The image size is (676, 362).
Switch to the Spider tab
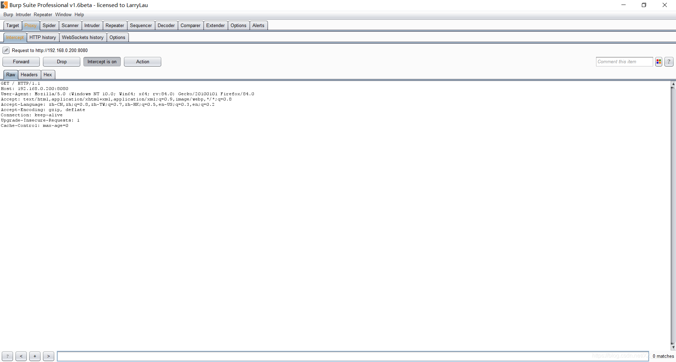tap(49, 26)
